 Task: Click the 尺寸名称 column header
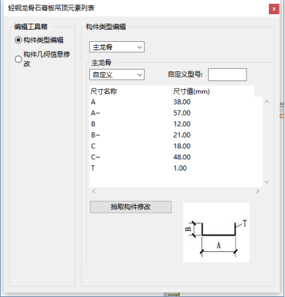click(130, 91)
